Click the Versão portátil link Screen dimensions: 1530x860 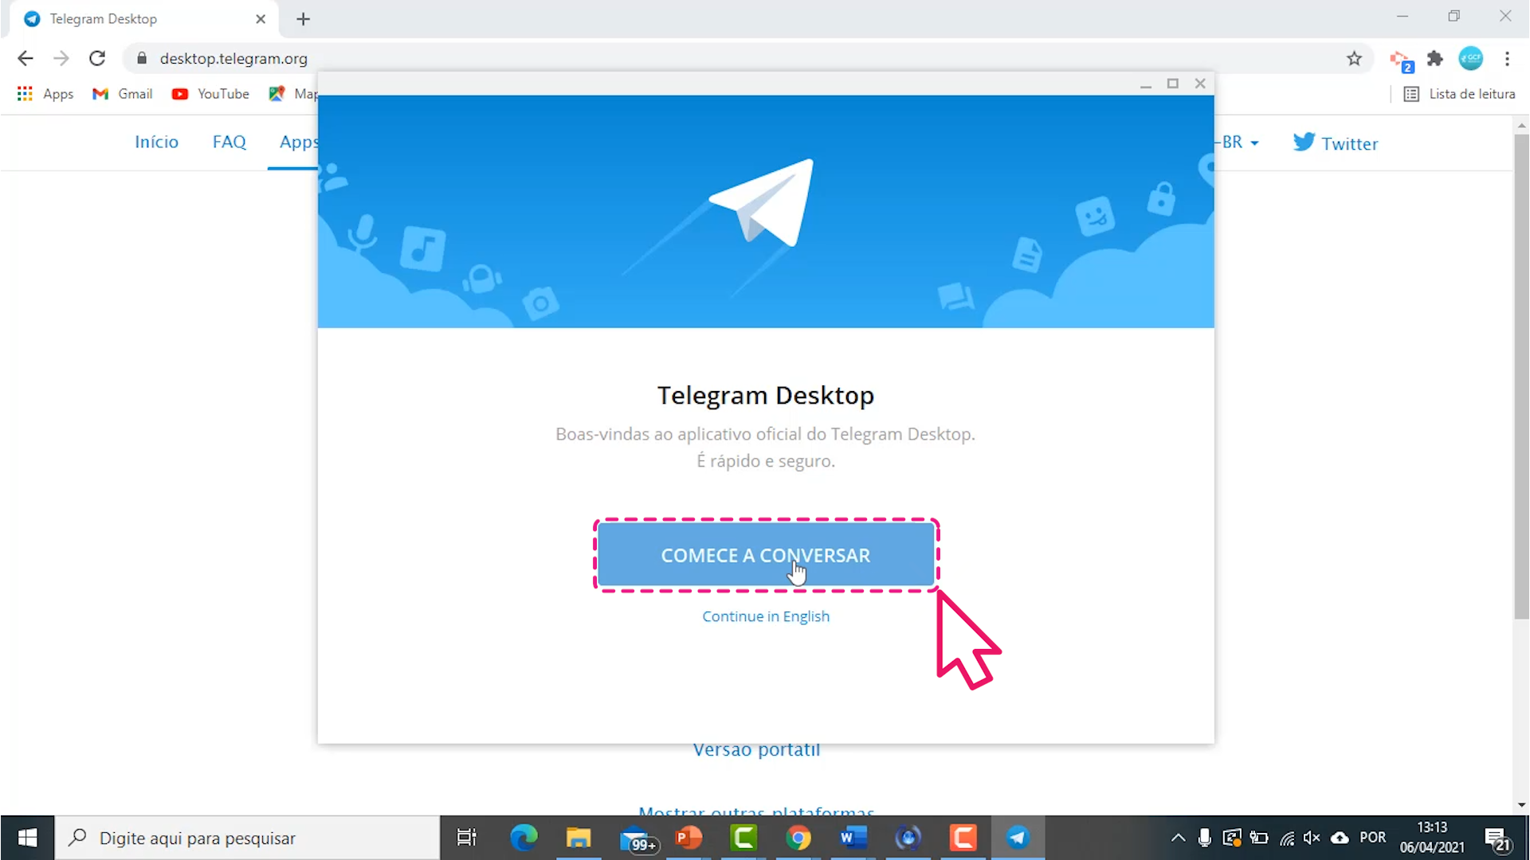click(x=756, y=750)
